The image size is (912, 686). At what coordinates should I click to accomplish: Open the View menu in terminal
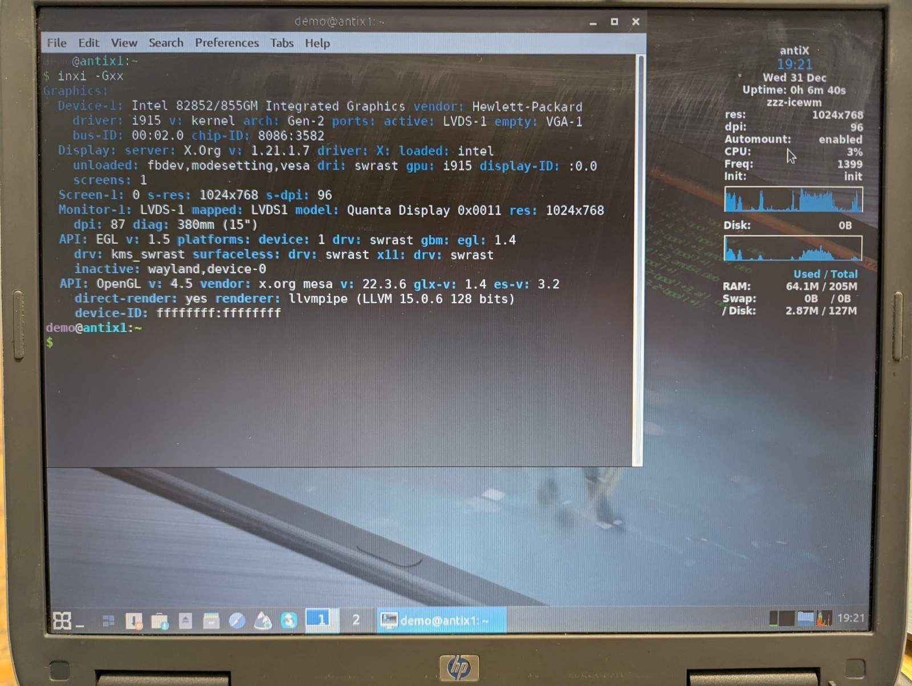pyautogui.click(x=124, y=43)
